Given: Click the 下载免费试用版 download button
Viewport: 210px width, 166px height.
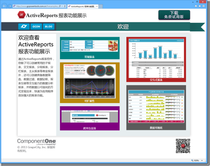Looking at the screenshot, I should coord(174,15).
